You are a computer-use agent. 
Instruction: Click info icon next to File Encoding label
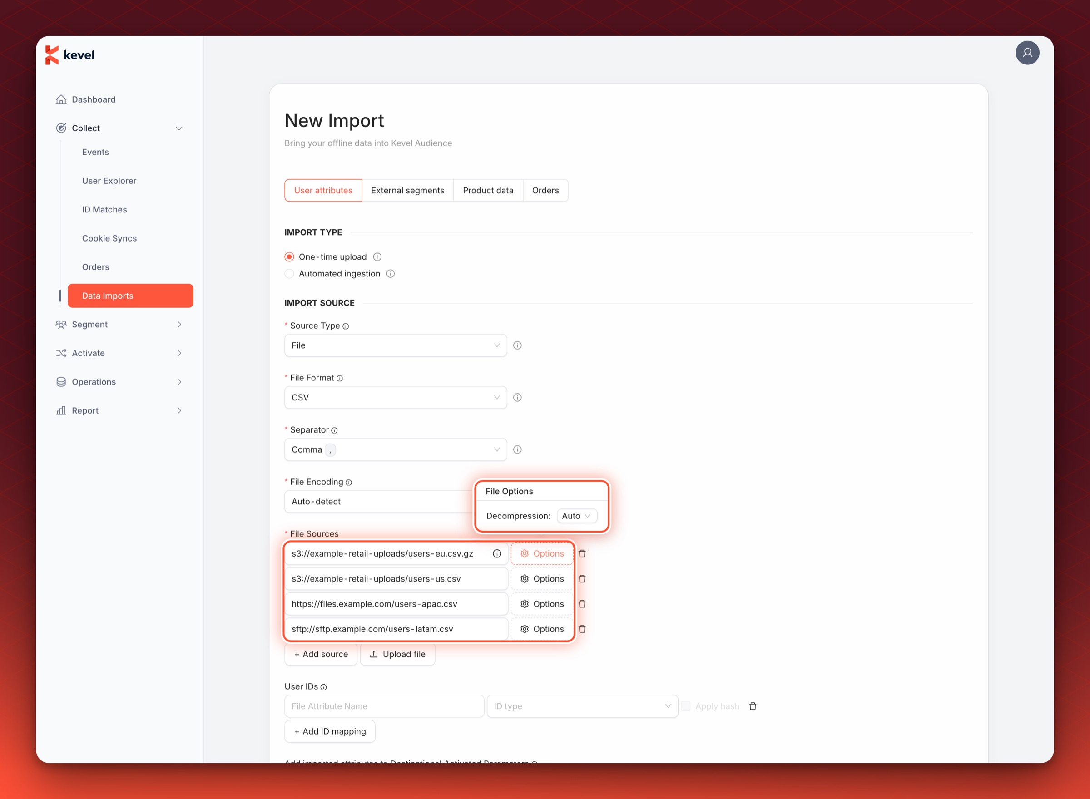pyautogui.click(x=349, y=483)
